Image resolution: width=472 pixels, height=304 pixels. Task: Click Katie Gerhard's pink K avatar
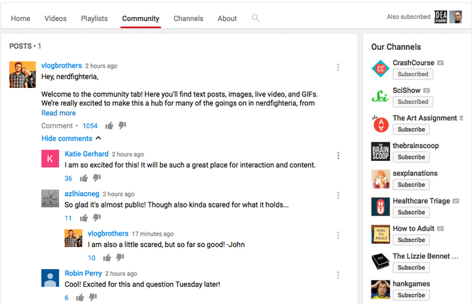coord(50,158)
